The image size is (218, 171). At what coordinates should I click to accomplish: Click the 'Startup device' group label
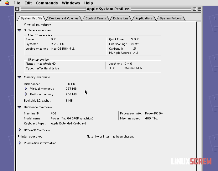point(38,60)
